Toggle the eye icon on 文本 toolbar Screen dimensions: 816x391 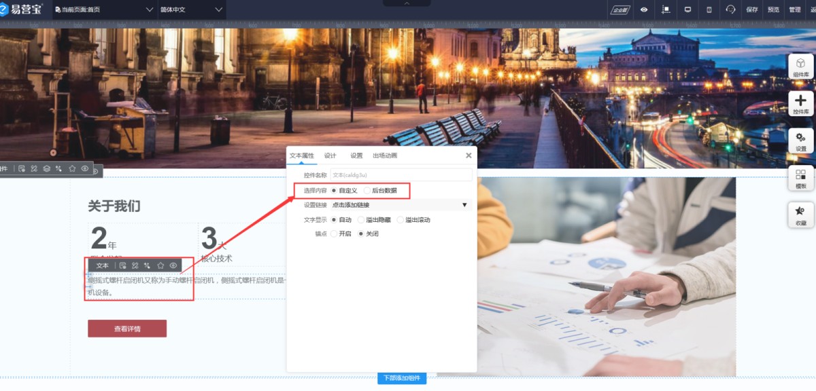point(173,265)
